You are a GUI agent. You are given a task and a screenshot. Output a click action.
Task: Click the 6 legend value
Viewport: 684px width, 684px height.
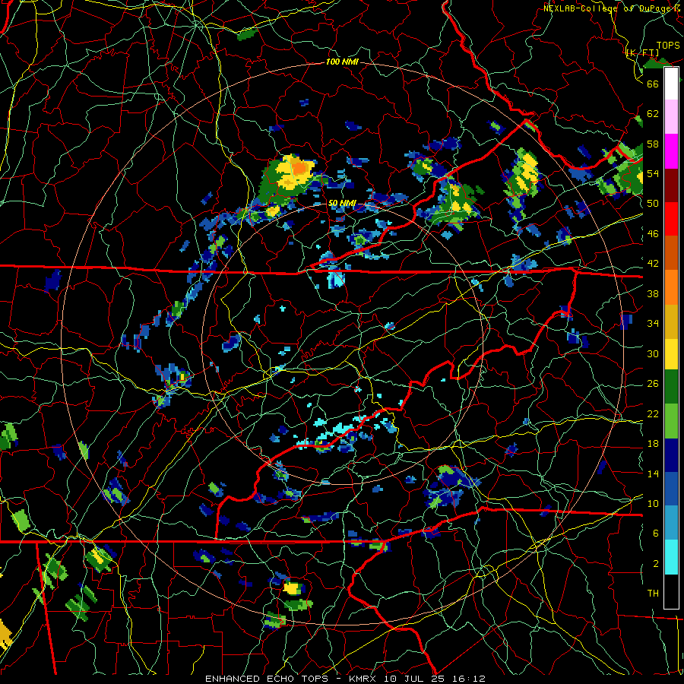click(656, 534)
